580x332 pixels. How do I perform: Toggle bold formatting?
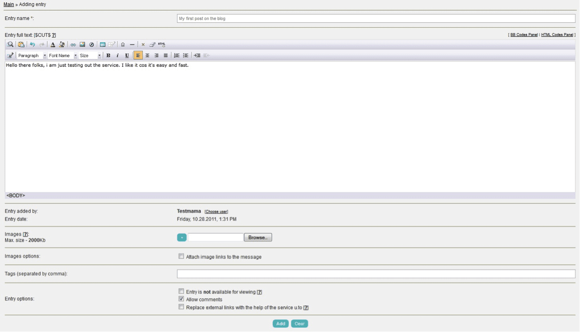pos(108,56)
